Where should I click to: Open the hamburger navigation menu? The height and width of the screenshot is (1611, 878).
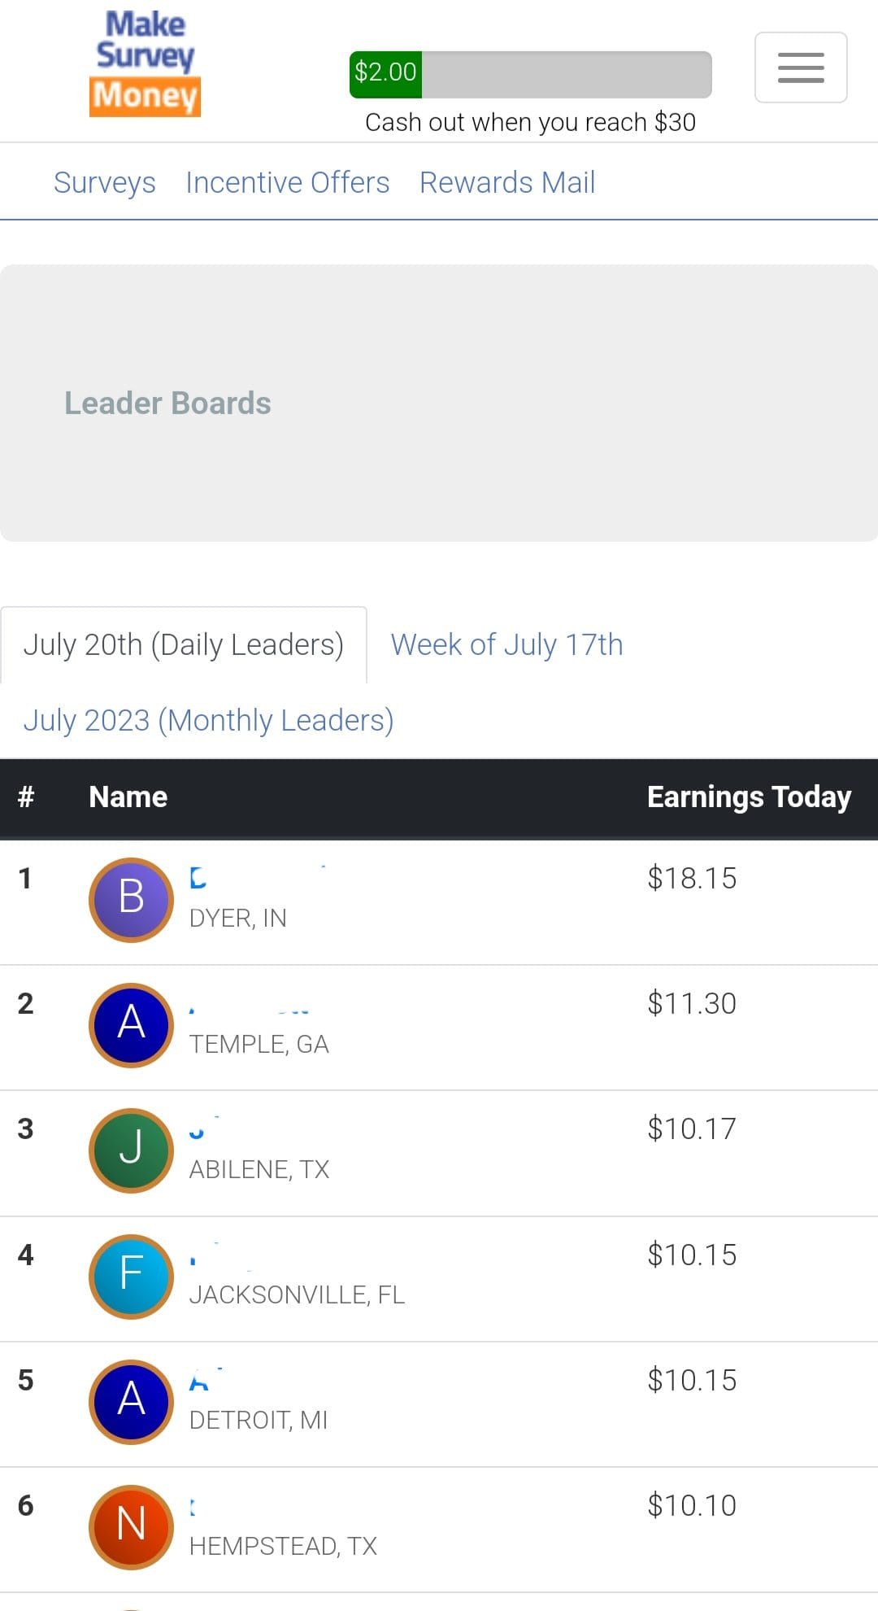801,68
